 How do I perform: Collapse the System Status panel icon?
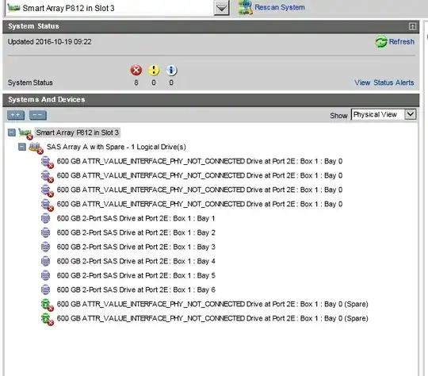coord(412,26)
